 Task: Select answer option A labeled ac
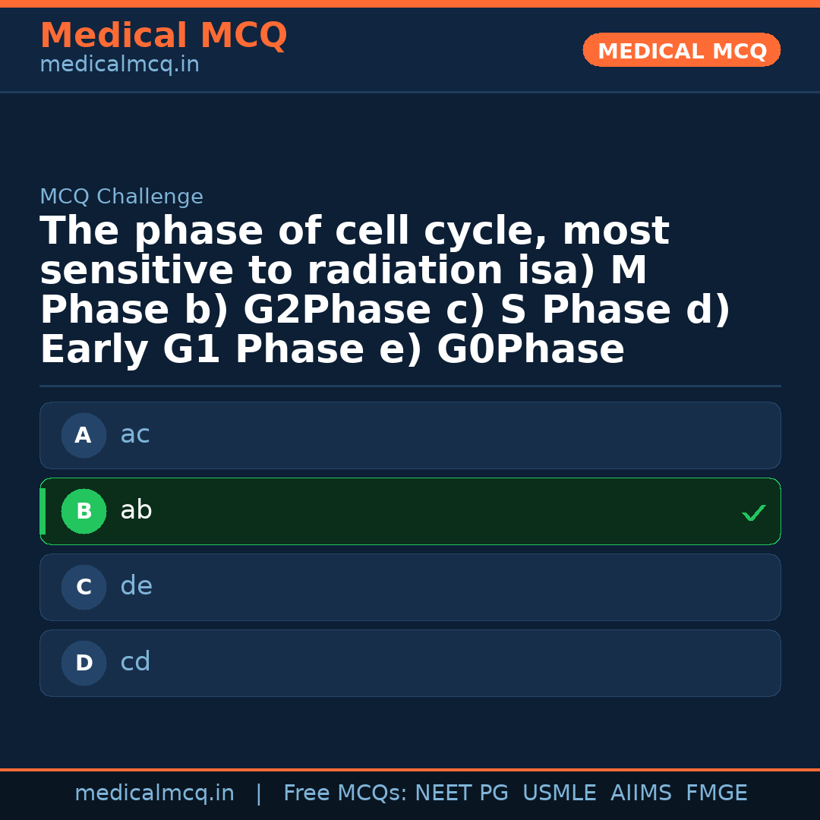[x=410, y=435]
